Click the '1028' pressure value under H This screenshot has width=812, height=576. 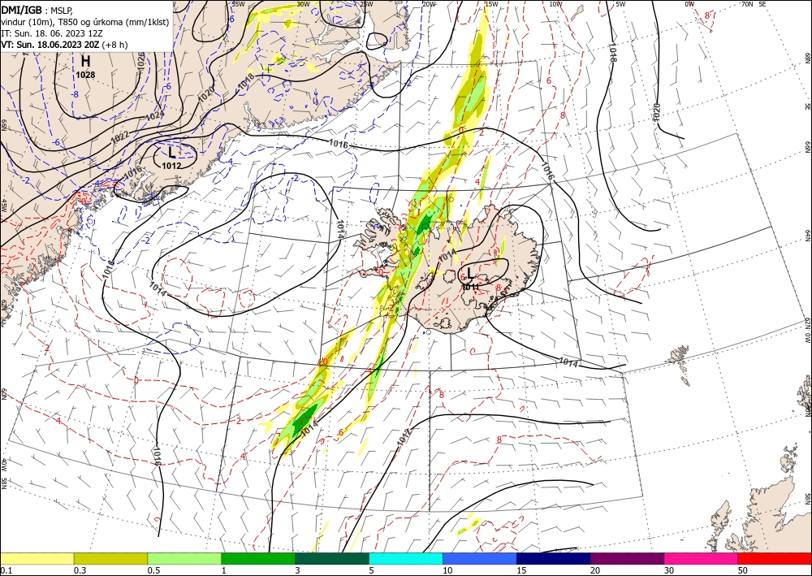click(x=85, y=75)
